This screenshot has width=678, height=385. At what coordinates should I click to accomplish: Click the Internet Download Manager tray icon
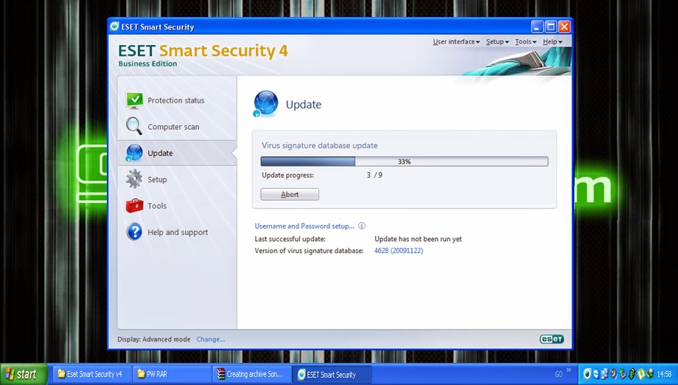650,374
